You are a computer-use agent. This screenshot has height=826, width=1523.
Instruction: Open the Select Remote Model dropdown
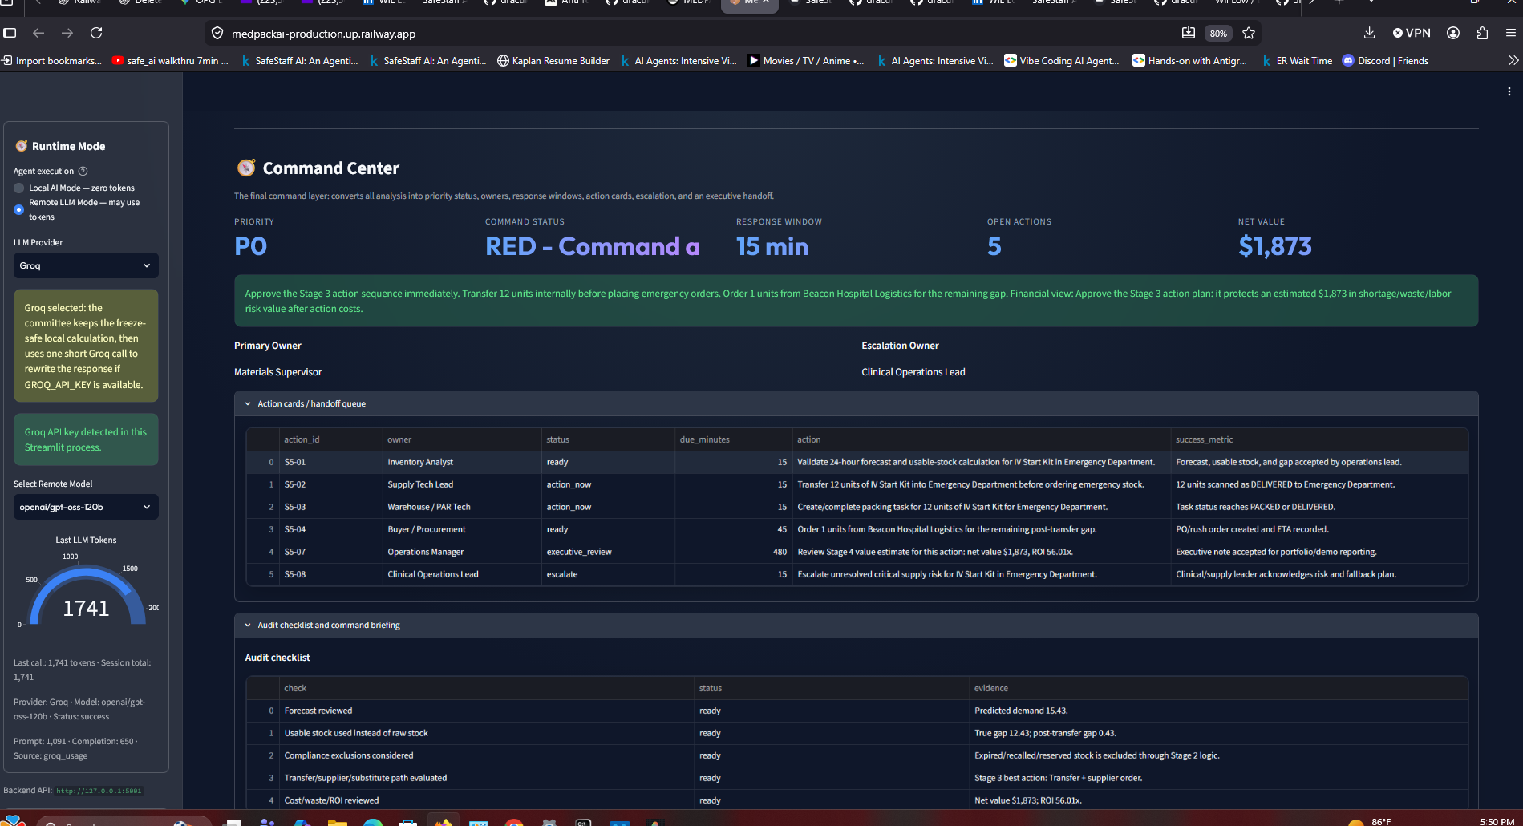click(x=86, y=507)
